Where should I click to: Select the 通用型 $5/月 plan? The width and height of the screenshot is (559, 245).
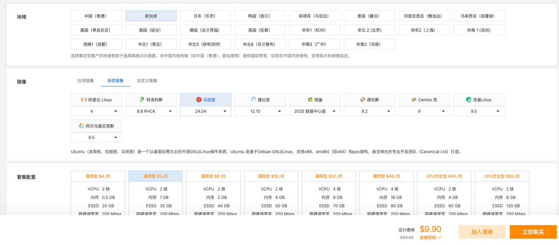pyautogui.click(x=156, y=193)
